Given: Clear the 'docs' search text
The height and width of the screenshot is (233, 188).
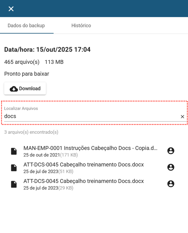Looking at the screenshot, I should 182,116.
